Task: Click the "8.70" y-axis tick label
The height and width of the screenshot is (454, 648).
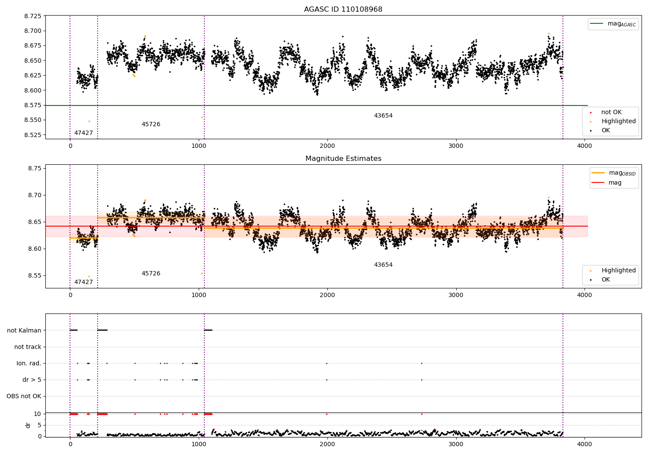Action: pyautogui.click(x=35, y=195)
